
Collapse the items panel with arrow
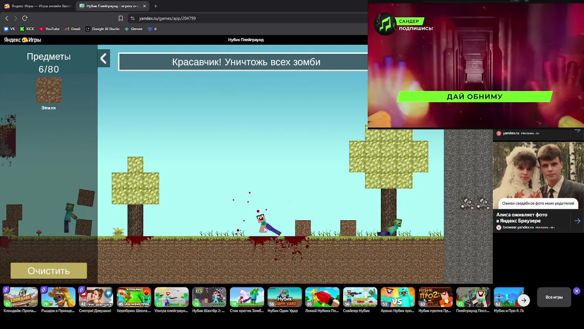pos(104,58)
